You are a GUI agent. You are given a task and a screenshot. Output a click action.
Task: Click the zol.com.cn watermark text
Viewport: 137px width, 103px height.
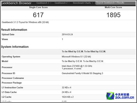[x=125, y=98]
